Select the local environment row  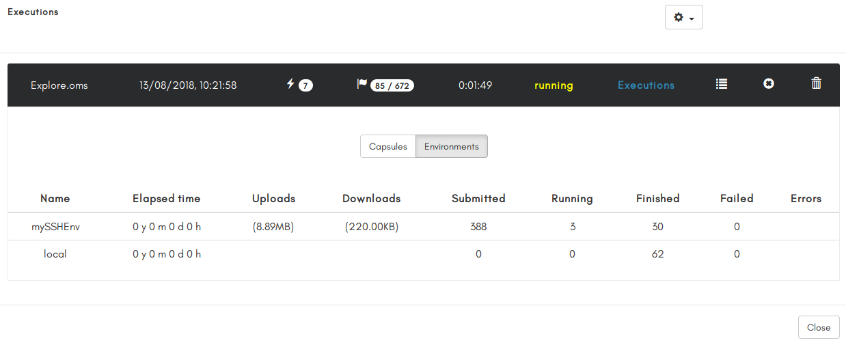[x=423, y=254]
